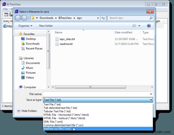The width and height of the screenshot is (174, 135).
Task: Create a New folder
Action: click(46, 26)
